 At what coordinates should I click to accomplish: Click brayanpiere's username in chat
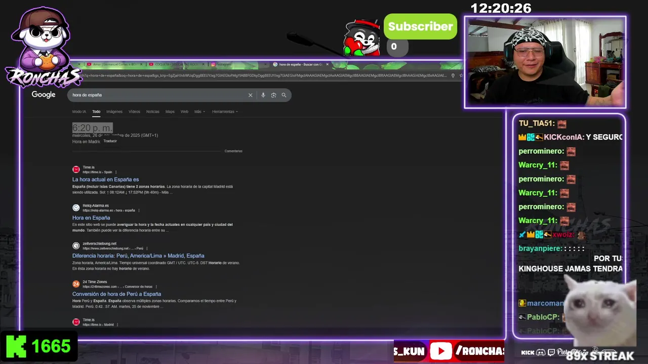click(x=540, y=248)
